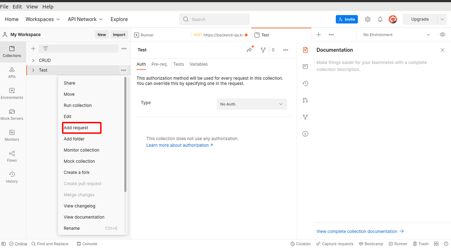Open the APIs sidebar panel

12,73
